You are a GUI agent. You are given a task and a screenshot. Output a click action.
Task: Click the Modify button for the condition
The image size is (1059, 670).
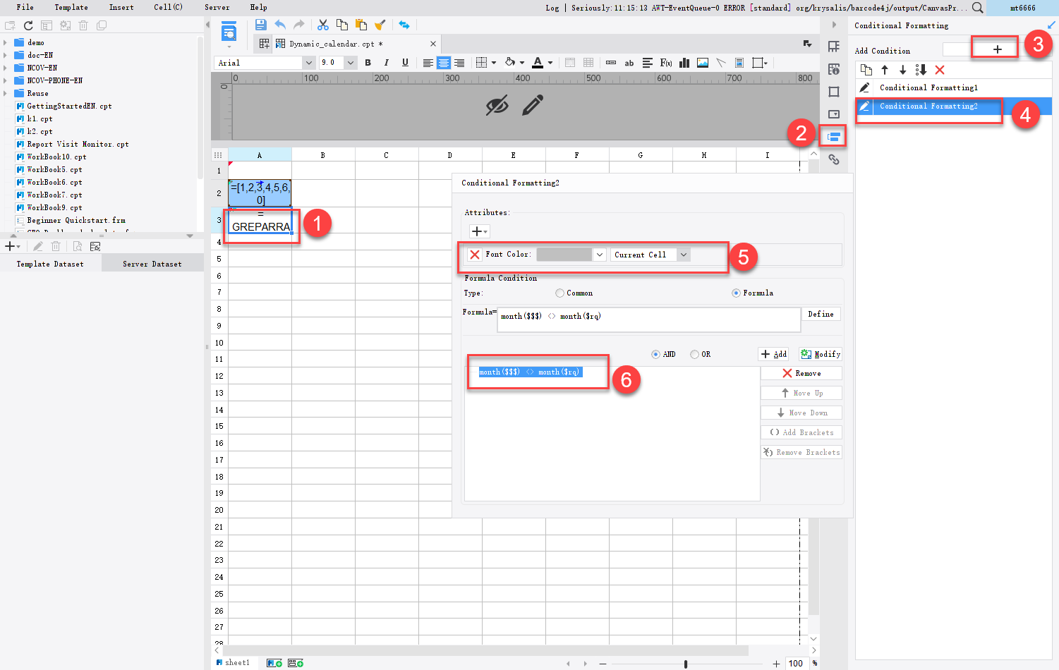820,354
